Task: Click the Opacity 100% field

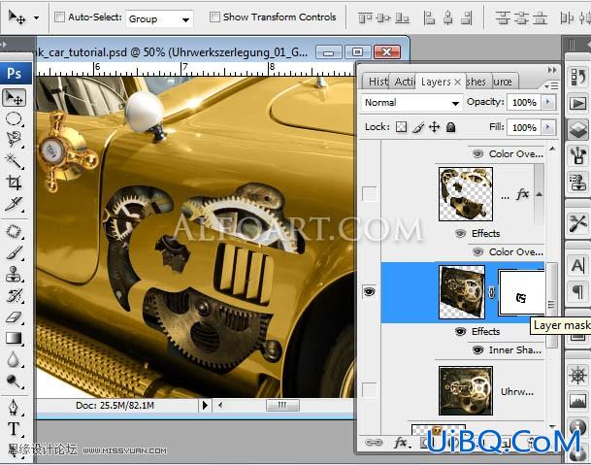Action: click(x=524, y=102)
